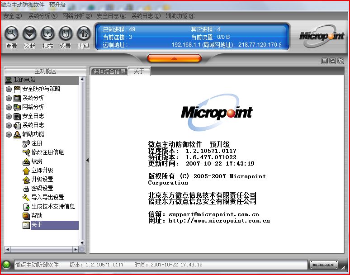This screenshot has height=275, width=350.
Task: Click the 修改注册信息 key icon
Action: pyautogui.click(x=26, y=152)
